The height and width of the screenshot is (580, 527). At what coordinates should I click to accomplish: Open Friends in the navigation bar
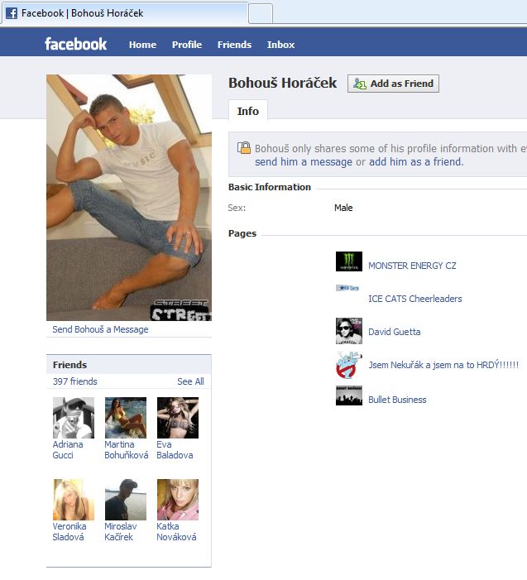coord(234,45)
